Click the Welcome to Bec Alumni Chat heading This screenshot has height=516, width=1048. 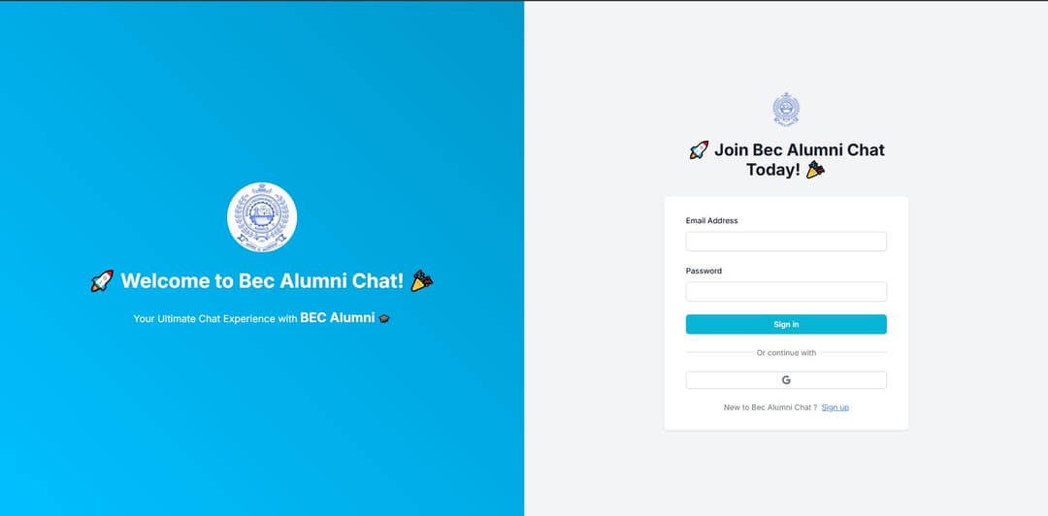click(262, 281)
